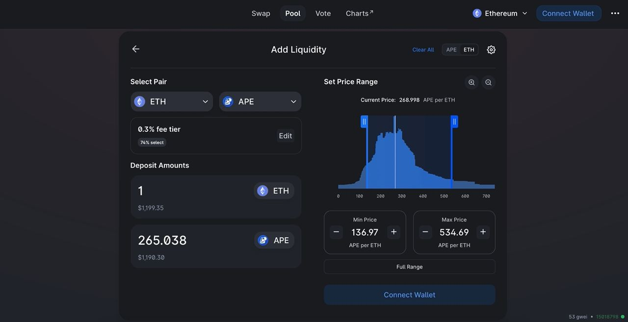Open the APE token selection dropdown
The width and height of the screenshot is (628, 322).
point(260,101)
